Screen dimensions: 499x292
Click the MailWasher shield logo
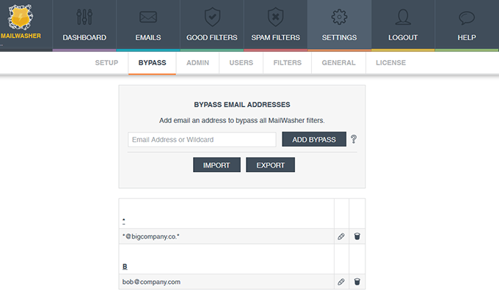click(x=21, y=17)
